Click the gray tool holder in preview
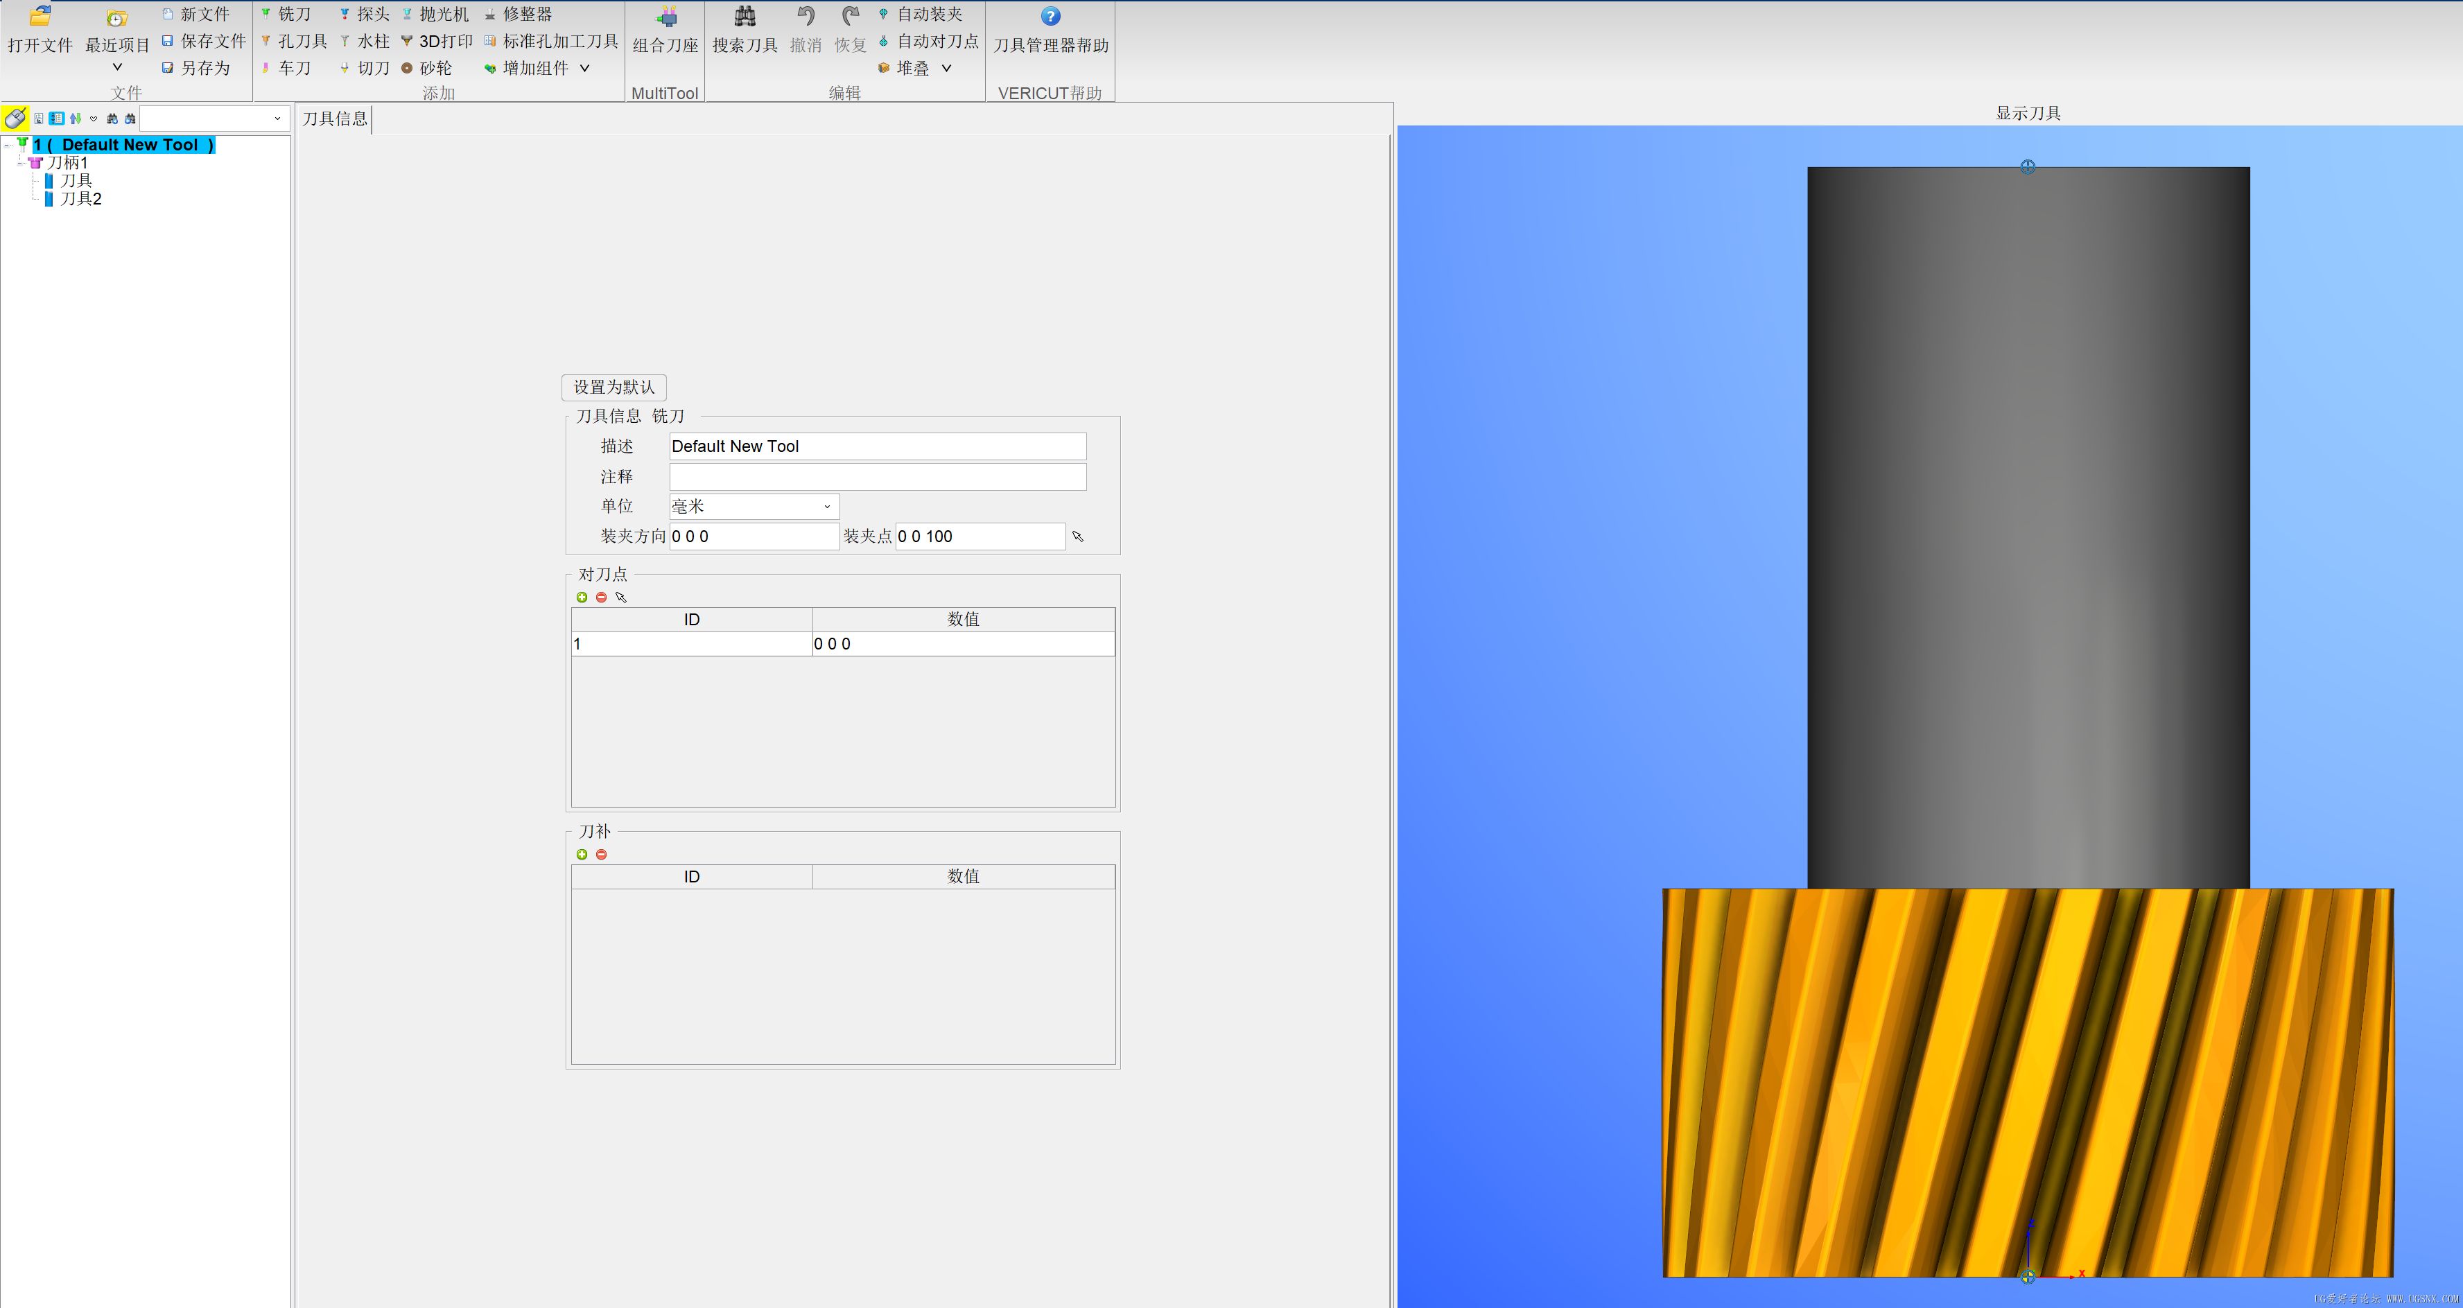The width and height of the screenshot is (2463, 1308). (x=2028, y=527)
